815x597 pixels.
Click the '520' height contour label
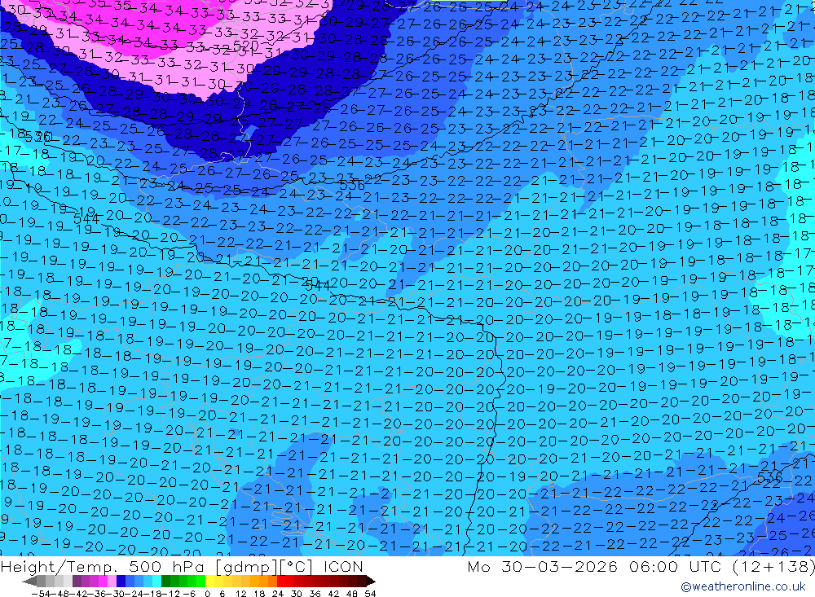(246, 46)
